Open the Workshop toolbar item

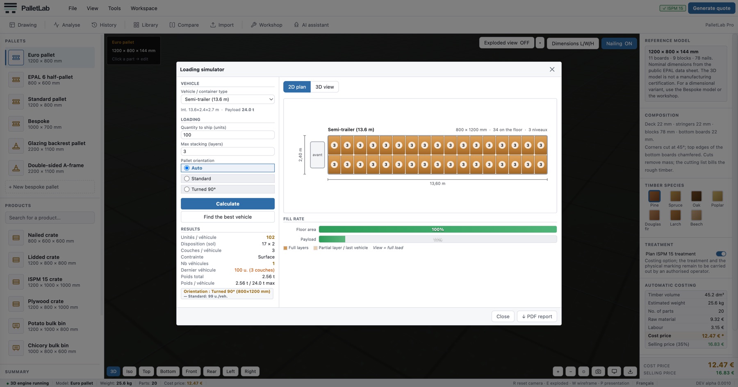[266, 25]
